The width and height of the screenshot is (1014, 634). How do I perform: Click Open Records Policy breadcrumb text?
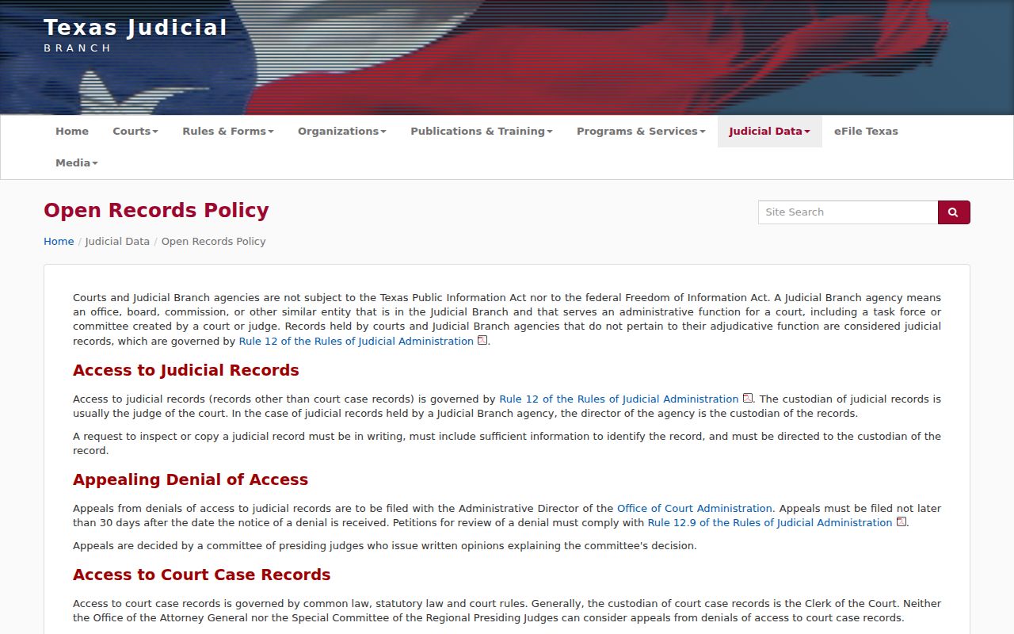214,242
